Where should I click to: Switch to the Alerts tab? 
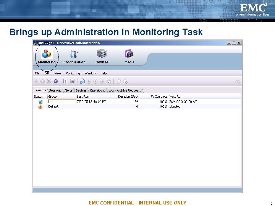click(68, 90)
